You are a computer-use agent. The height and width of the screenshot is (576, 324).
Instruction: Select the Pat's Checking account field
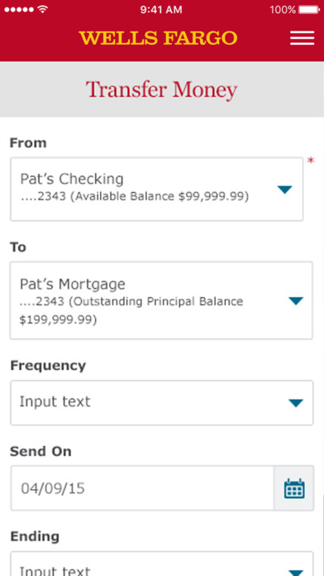(x=157, y=190)
